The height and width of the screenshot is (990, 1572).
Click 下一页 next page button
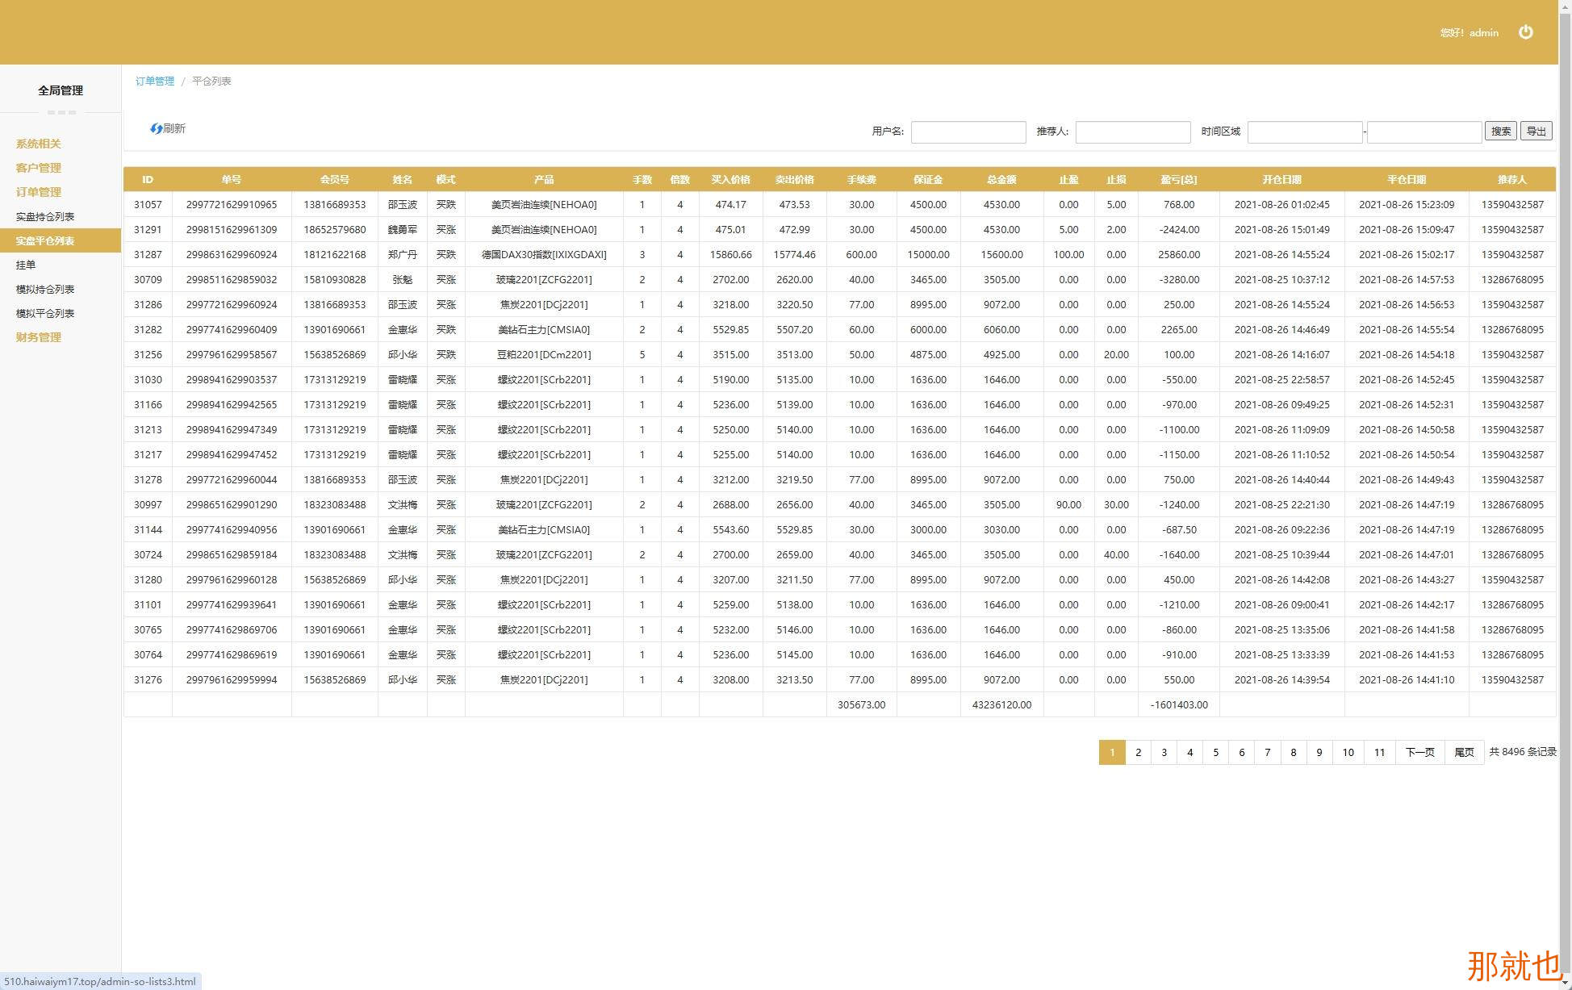click(x=1419, y=752)
